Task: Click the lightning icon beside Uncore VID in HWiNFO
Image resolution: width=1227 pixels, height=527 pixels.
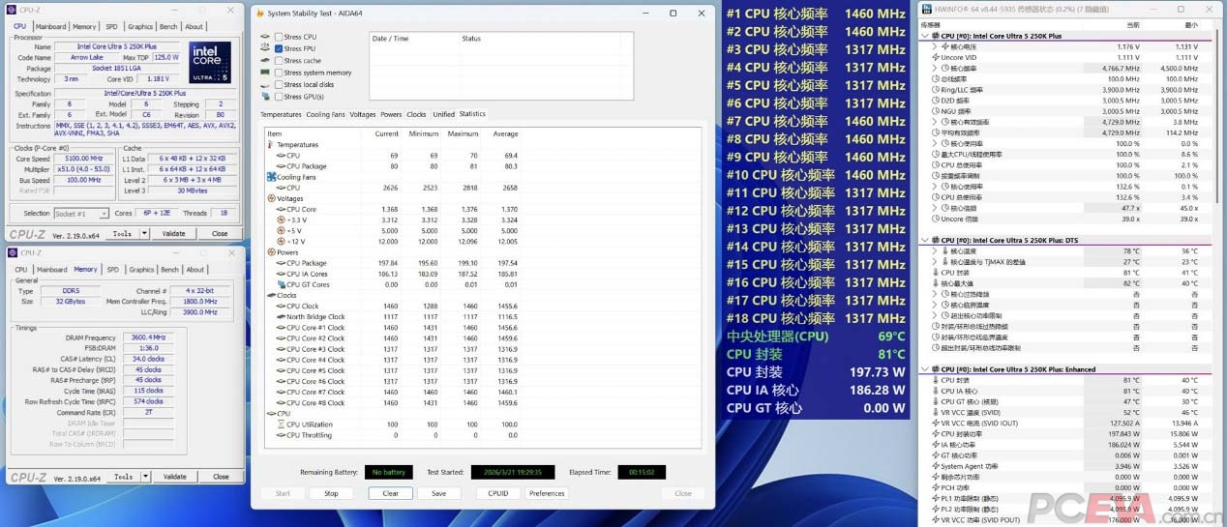Action: click(935, 57)
